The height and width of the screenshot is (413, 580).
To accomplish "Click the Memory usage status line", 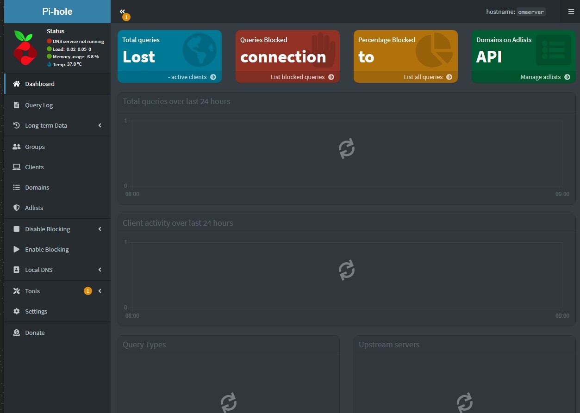I will pyautogui.click(x=73, y=56).
